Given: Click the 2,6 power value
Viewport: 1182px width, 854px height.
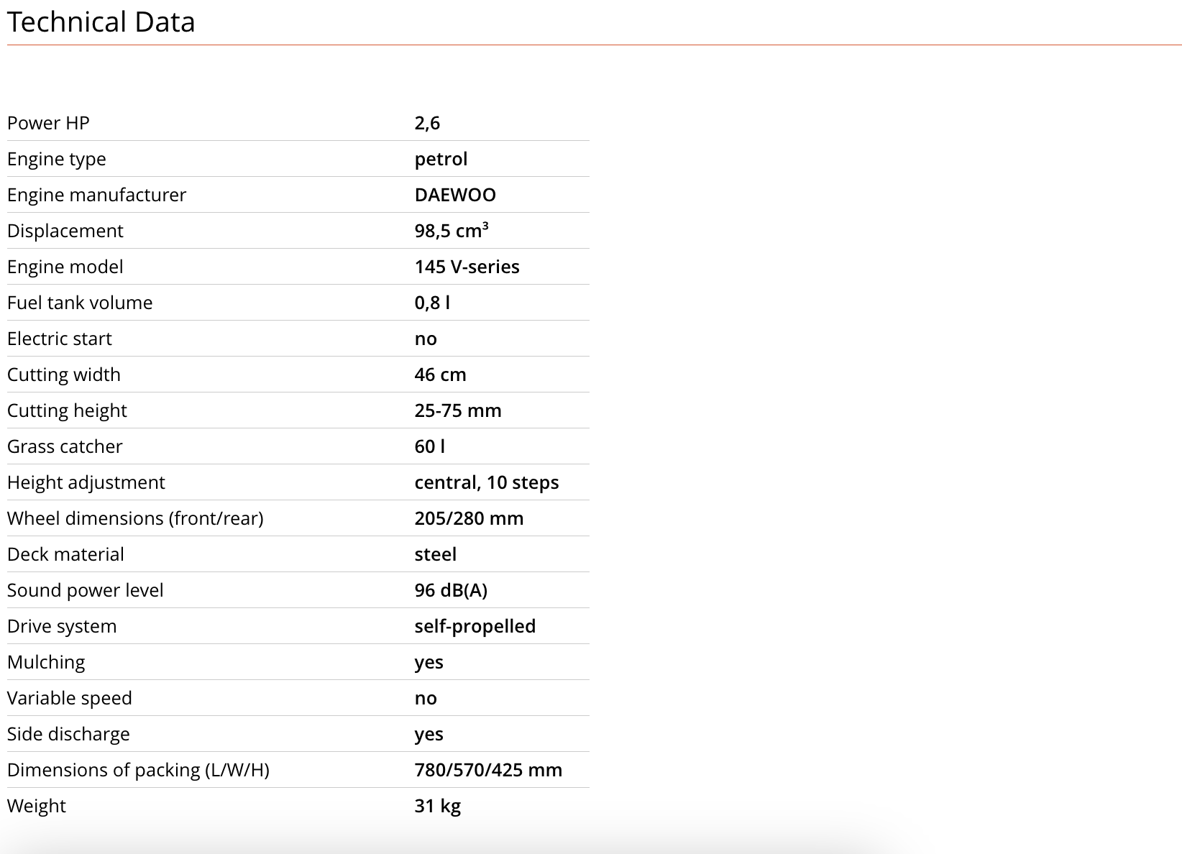Looking at the screenshot, I should point(427,123).
